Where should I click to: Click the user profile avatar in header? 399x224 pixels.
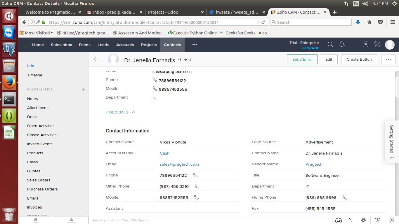tap(390, 45)
